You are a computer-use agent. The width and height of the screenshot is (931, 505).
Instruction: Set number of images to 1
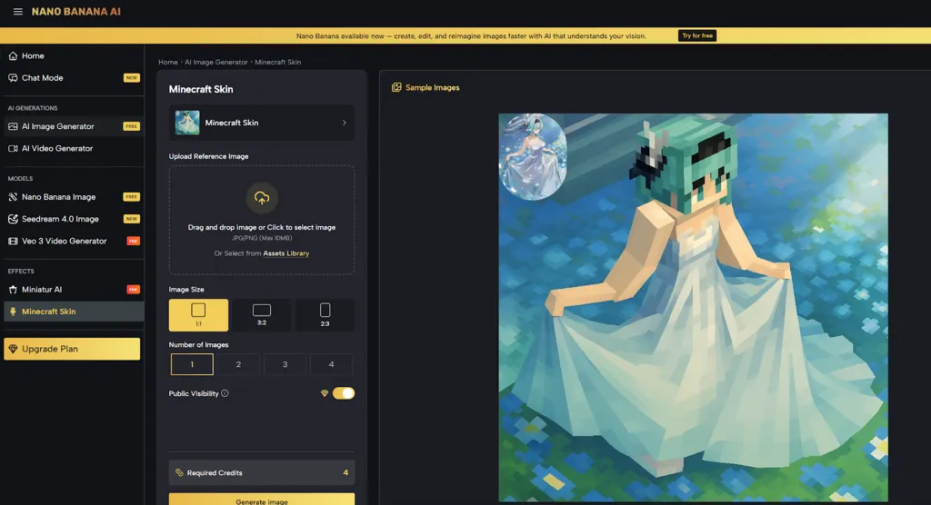pyautogui.click(x=192, y=364)
